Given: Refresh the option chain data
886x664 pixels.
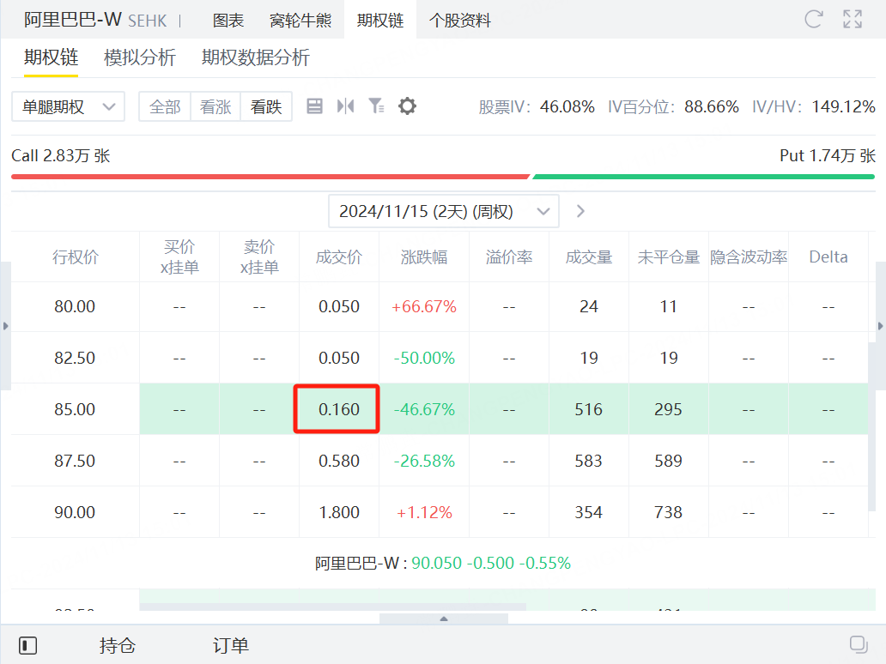Looking at the screenshot, I should coord(812,19).
